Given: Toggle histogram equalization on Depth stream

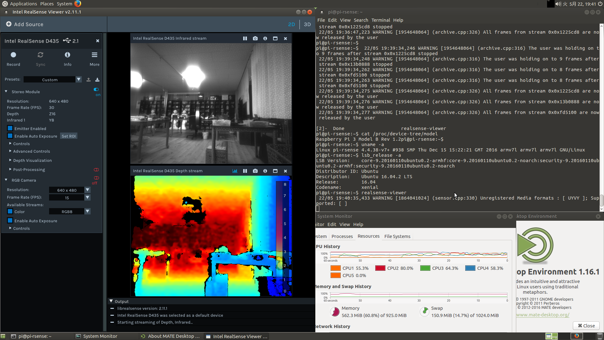Looking at the screenshot, I should coord(235,171).
